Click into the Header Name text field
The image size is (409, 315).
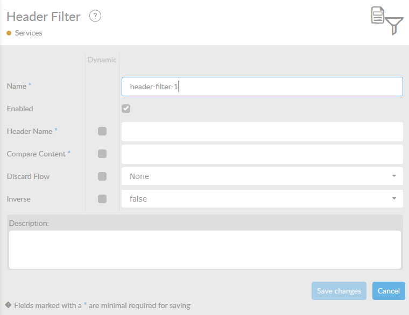(x=262, y=132)
